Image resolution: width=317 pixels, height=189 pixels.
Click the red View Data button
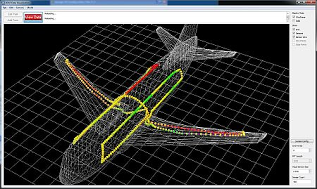pyautogui.click(x=33, y=17)
